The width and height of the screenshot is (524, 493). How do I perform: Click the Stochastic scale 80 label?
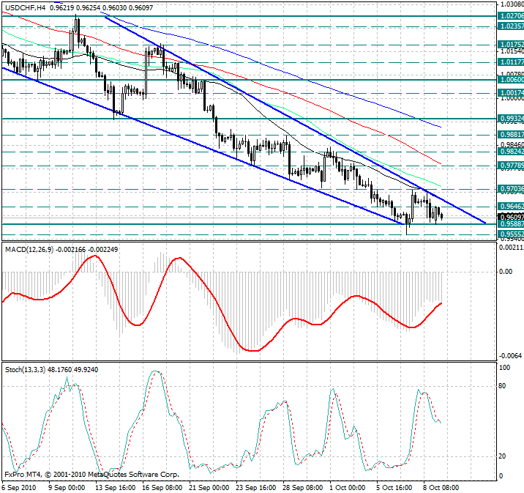(x=502, y=386)
